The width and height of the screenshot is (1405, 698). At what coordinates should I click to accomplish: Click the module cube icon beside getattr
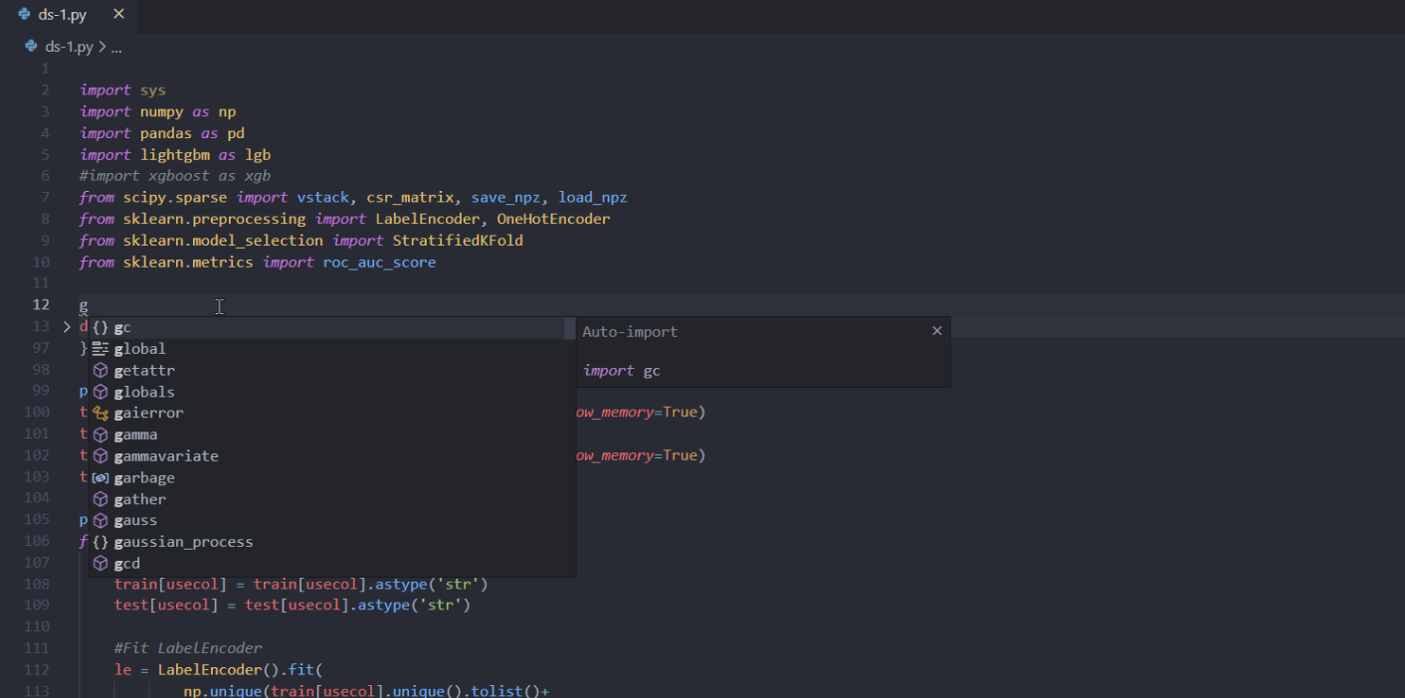(x=100, y=369)
